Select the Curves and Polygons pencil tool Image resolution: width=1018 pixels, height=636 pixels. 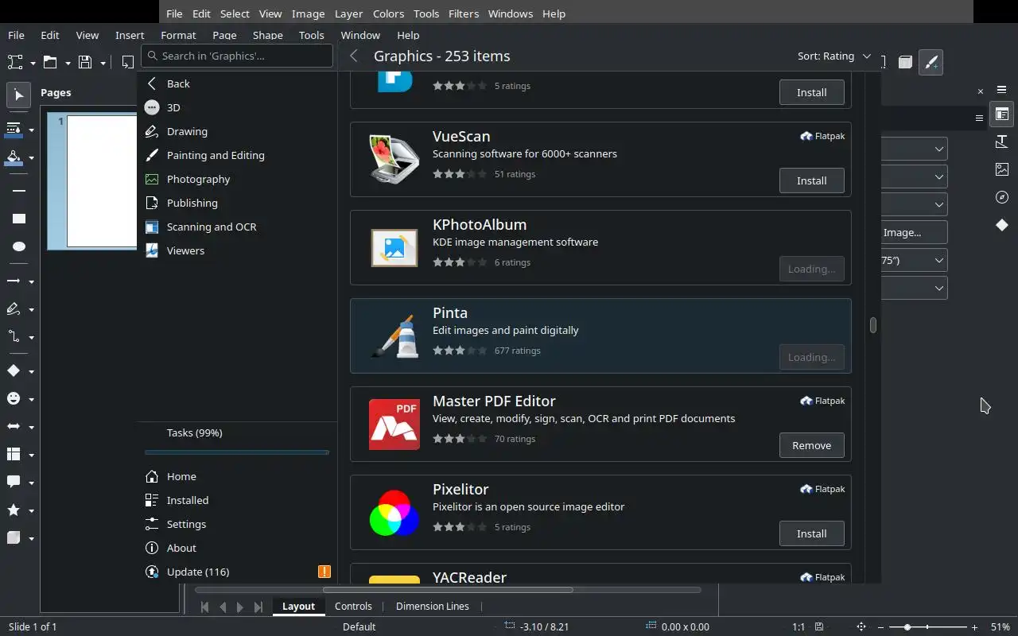point(14,309)
